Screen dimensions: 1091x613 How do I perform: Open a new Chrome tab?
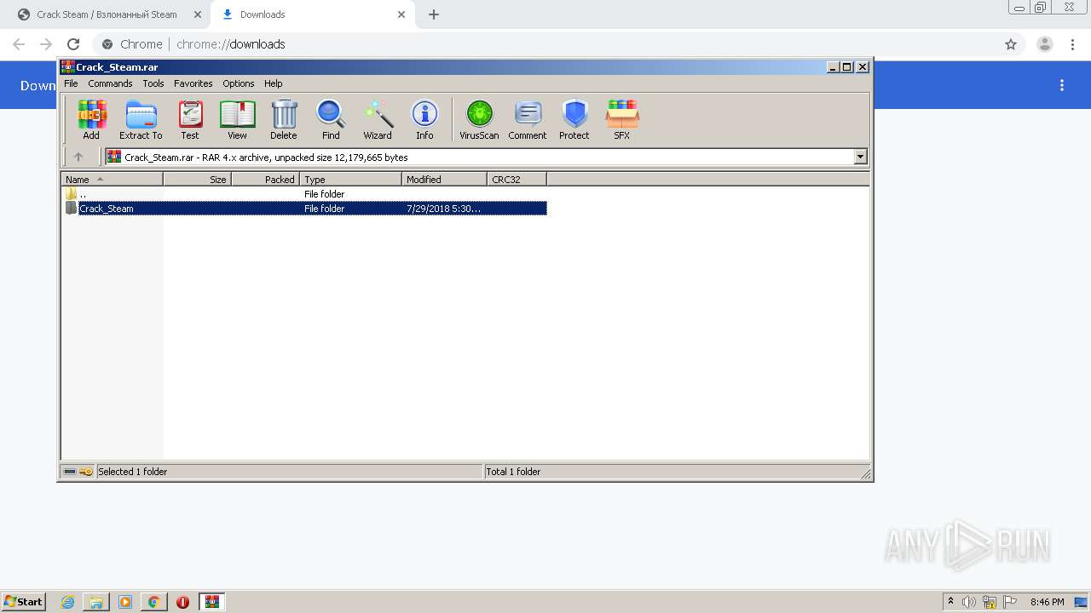(x=434, y=14)
